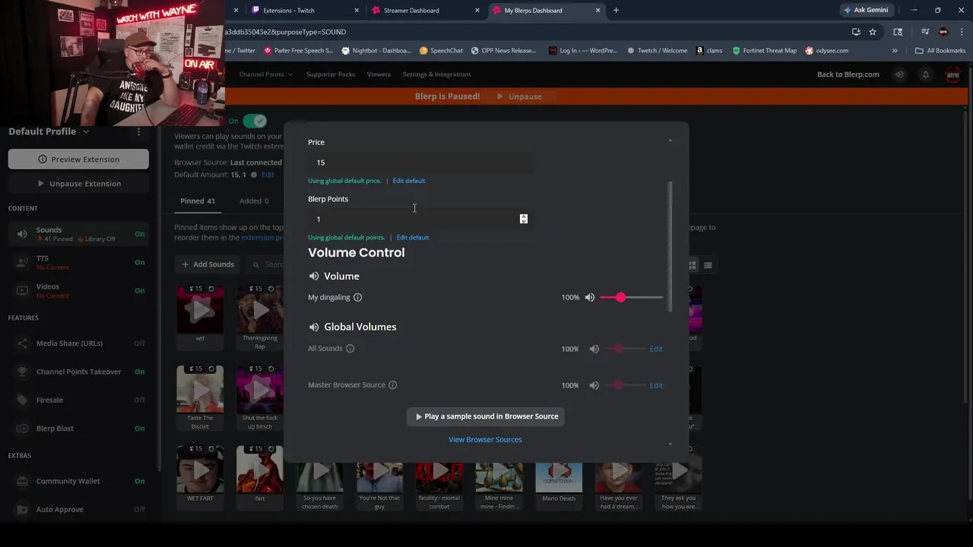Click the Unpause Extension button
This screenshot has width=973, height=547.
[x=78, y=184]
